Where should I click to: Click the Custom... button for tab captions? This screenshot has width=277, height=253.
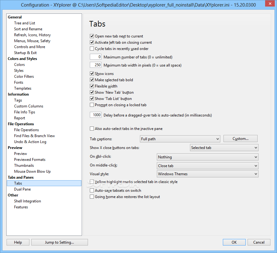[240, 139]
